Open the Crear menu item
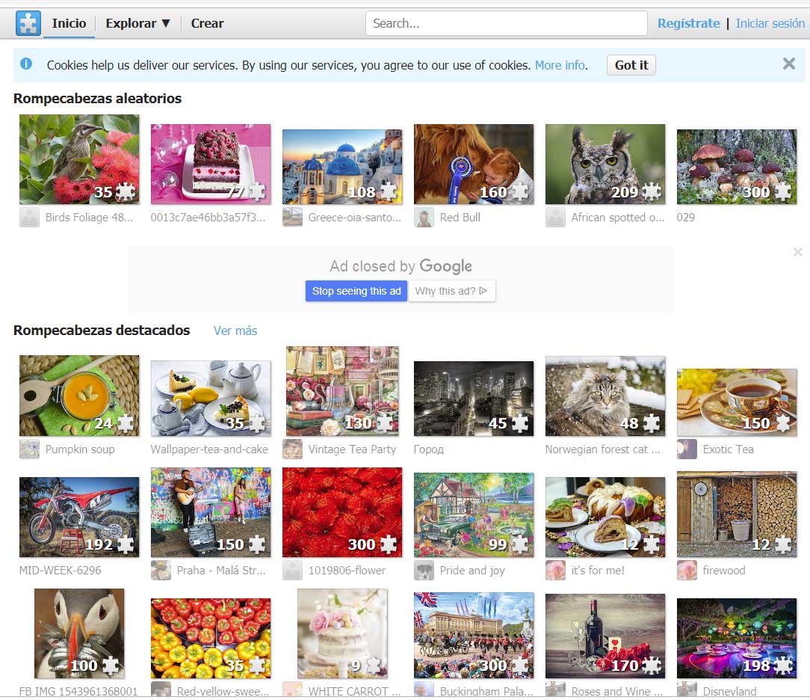The height and width of the screenshot is (700, 810). click(x=207, y=23)
